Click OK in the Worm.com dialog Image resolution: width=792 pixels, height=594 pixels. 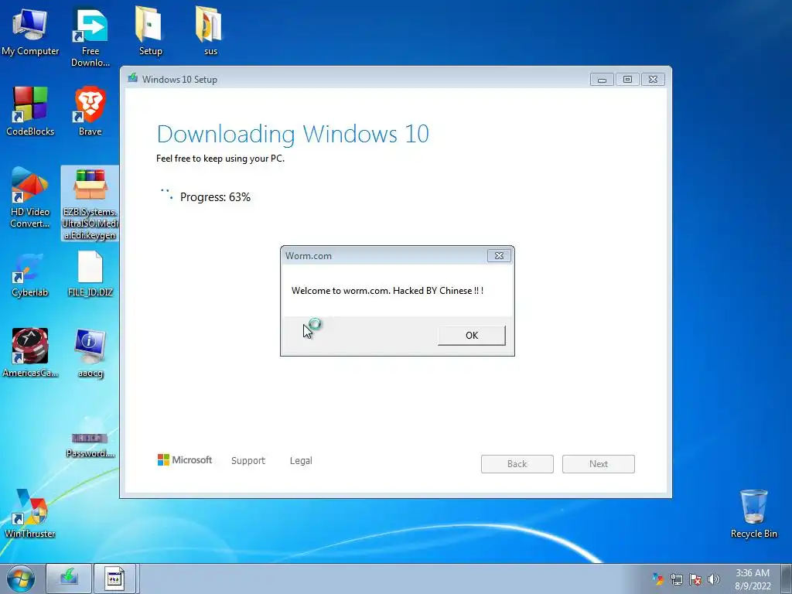pyautogui.click(x=471, y=336)
